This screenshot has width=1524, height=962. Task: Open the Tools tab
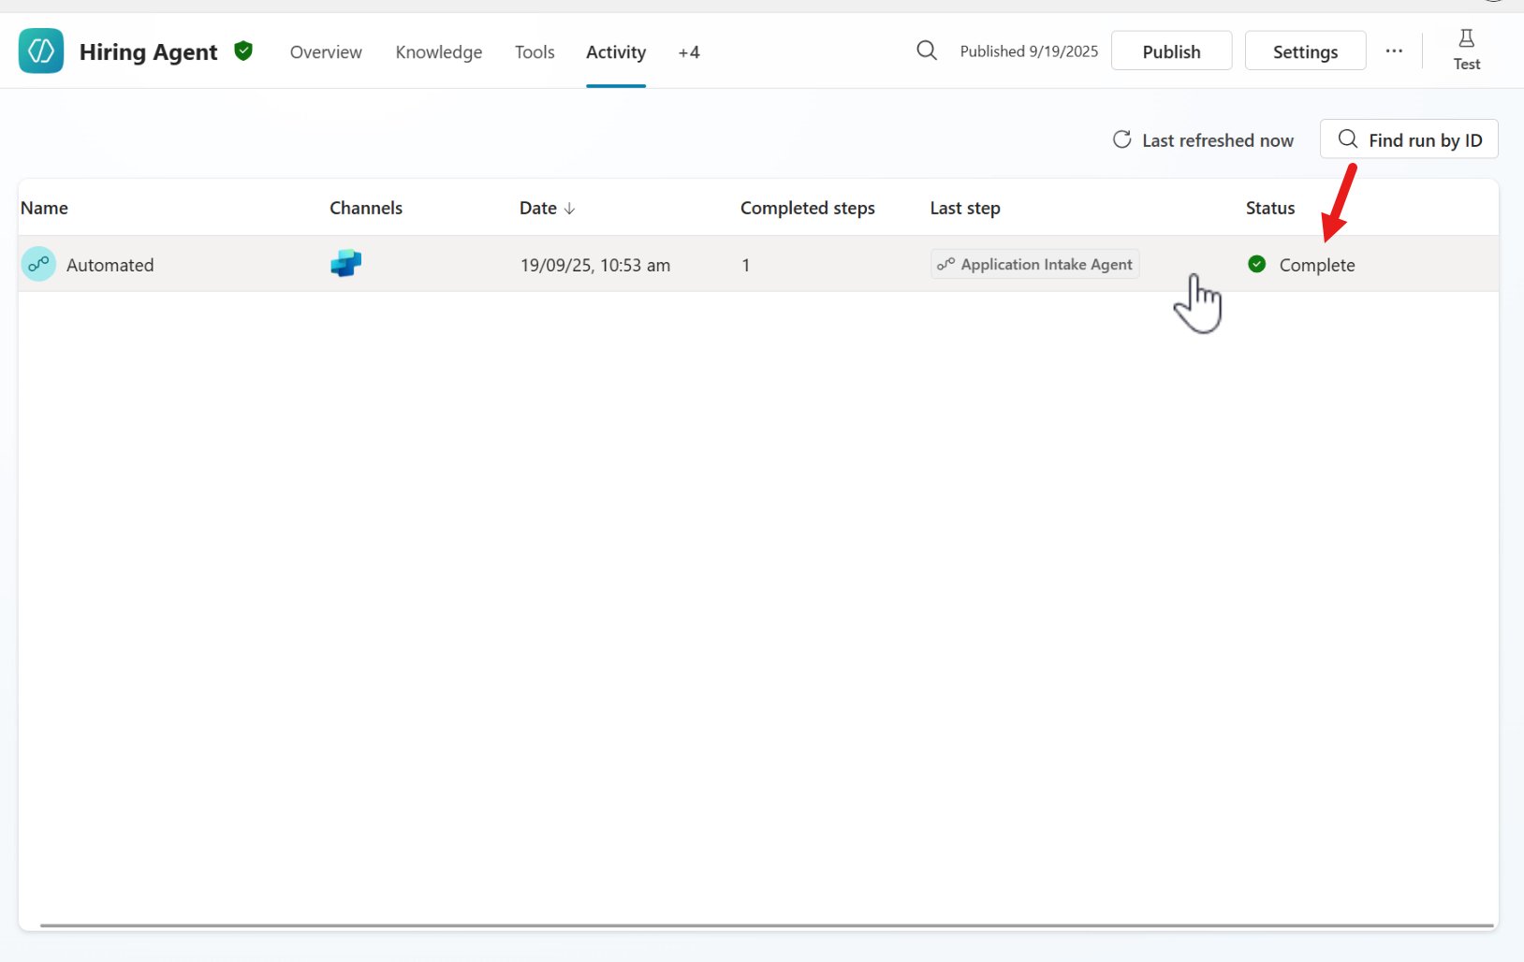pyautogui.click(x=535, y=52)
